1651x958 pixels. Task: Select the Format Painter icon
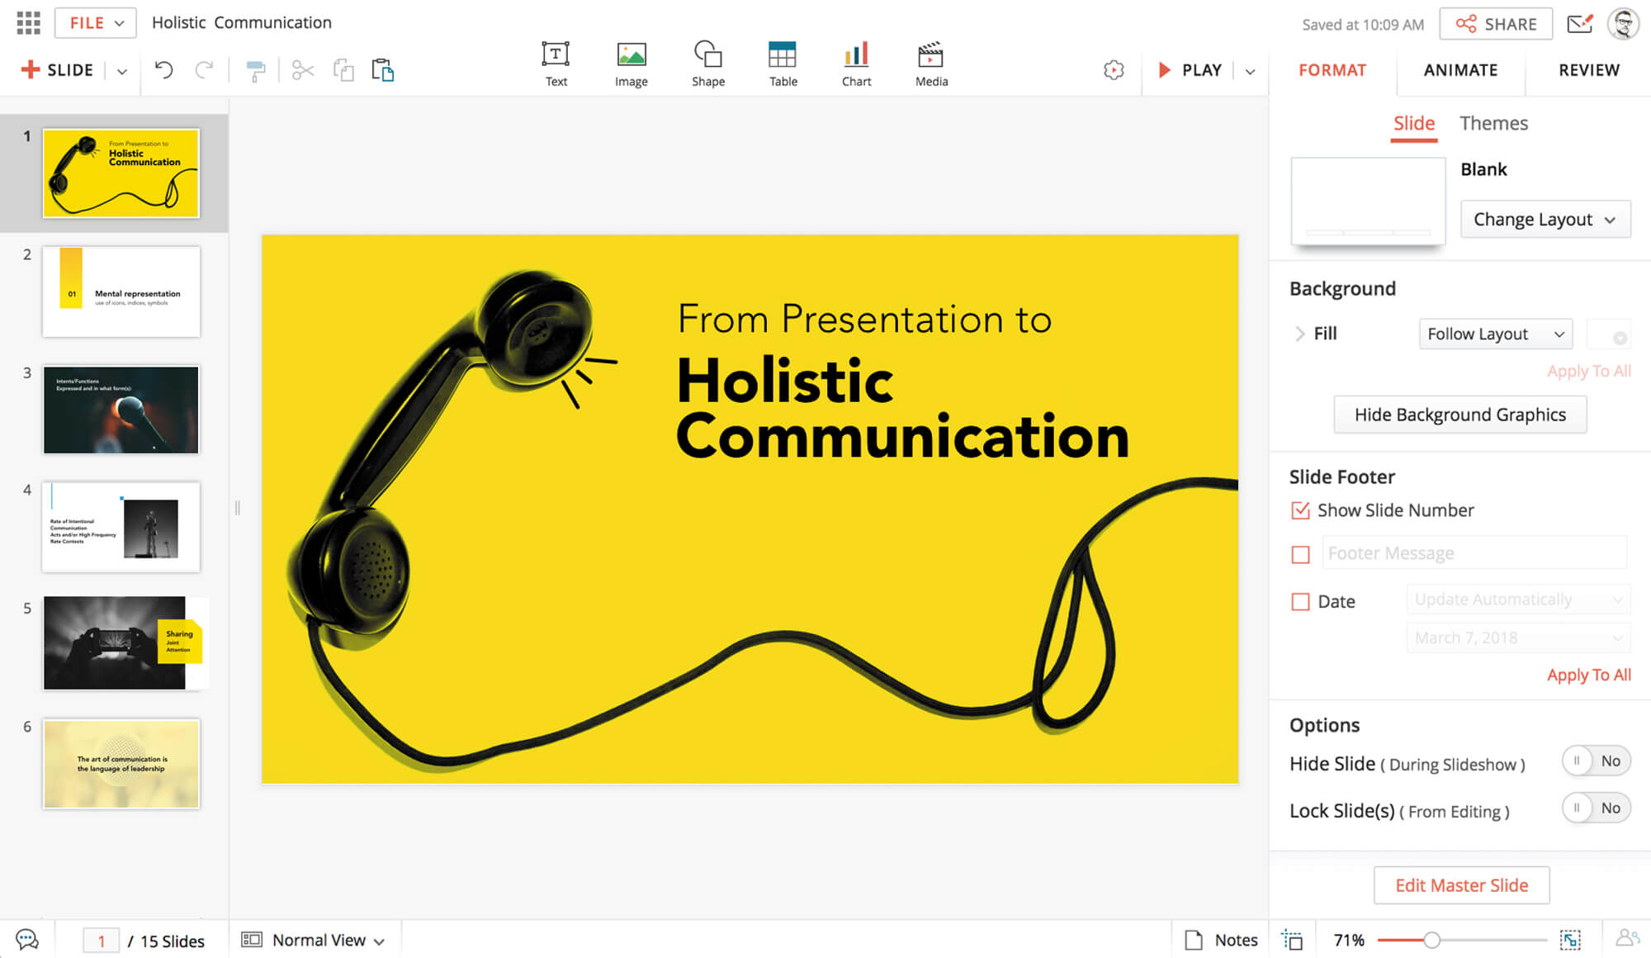click(x=256, y=71)
